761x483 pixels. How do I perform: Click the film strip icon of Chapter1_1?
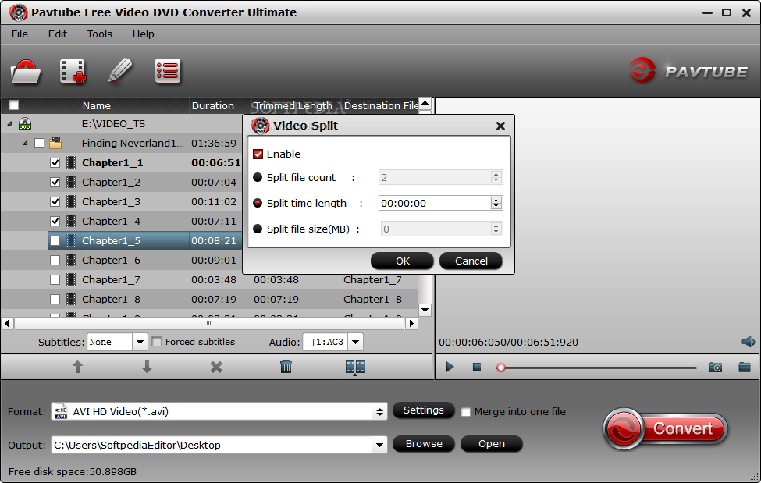coord(71,162)
